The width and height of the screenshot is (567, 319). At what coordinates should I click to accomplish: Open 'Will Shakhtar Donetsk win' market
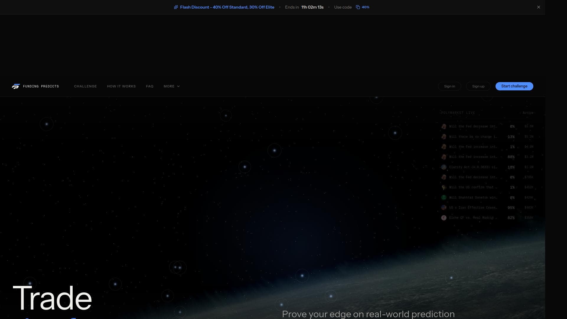pyautogui.click(x=487, y=198)
